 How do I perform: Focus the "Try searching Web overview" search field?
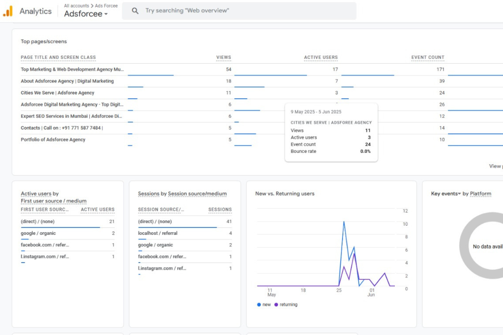coord(239,11)
